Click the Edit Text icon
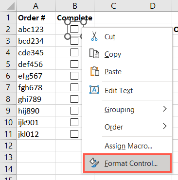 [94, 90]
